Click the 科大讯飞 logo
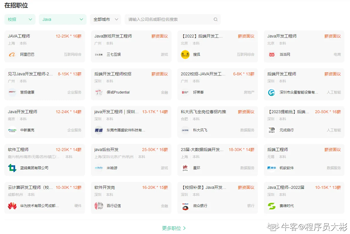 185,130
